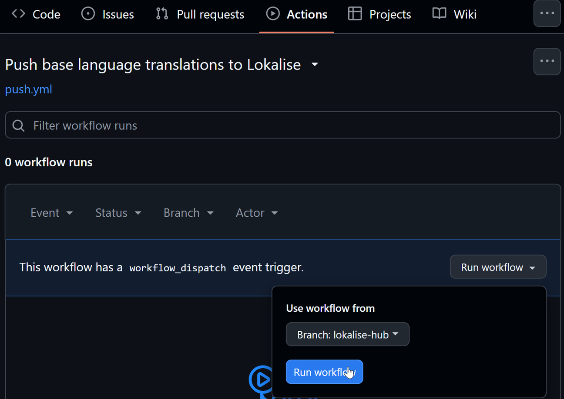The image size is (564, 399).
Task: Click the blue Run workflow button
Action: (x=324, y=372)
